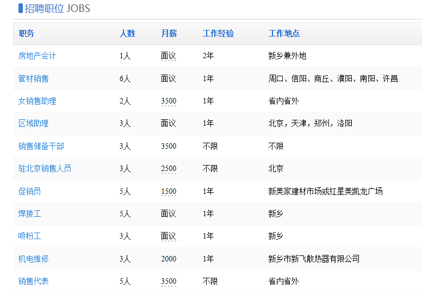Open the 驻北京销售人员 job listing
The height and width of the screenshot is (293, 422).
[45, 168]
